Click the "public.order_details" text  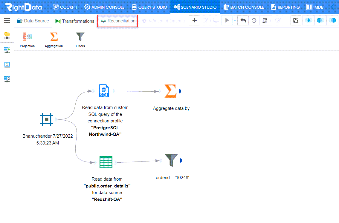click(x=107, y=186)
